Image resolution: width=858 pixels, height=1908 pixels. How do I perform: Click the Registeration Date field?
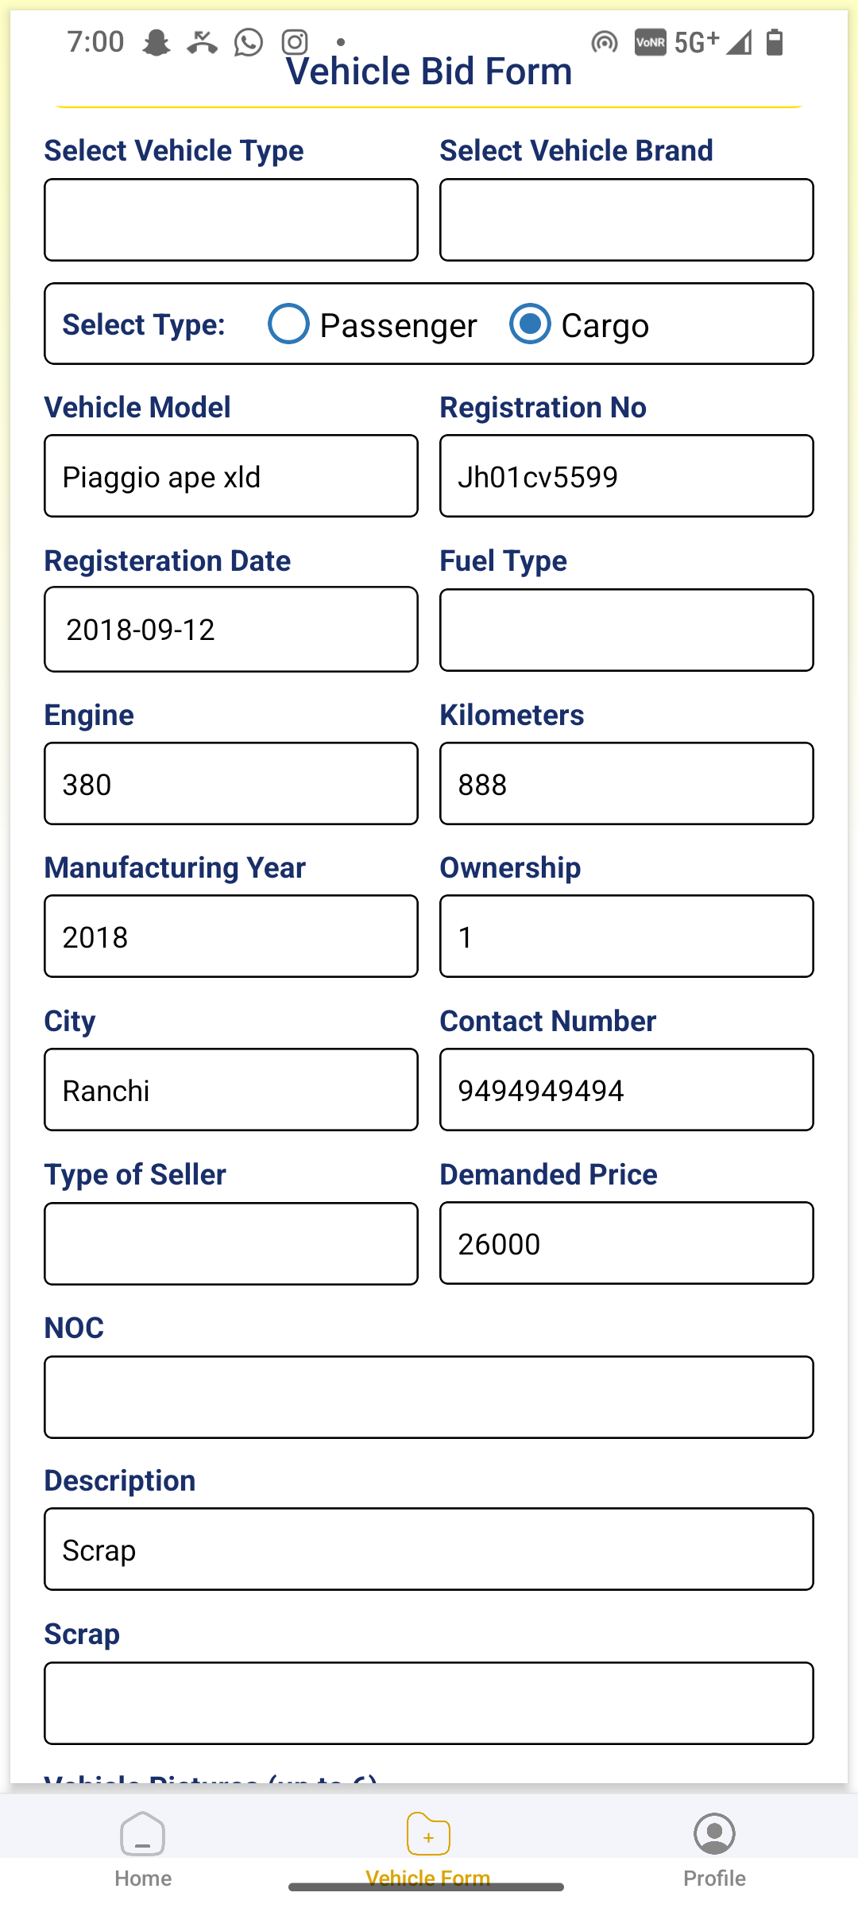231,630
